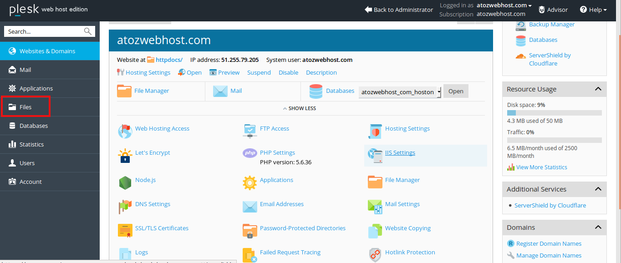The width and height of the screenshot is (621, 263).
Task: Go to Mail in the sidebar
Action: point(50,70)
